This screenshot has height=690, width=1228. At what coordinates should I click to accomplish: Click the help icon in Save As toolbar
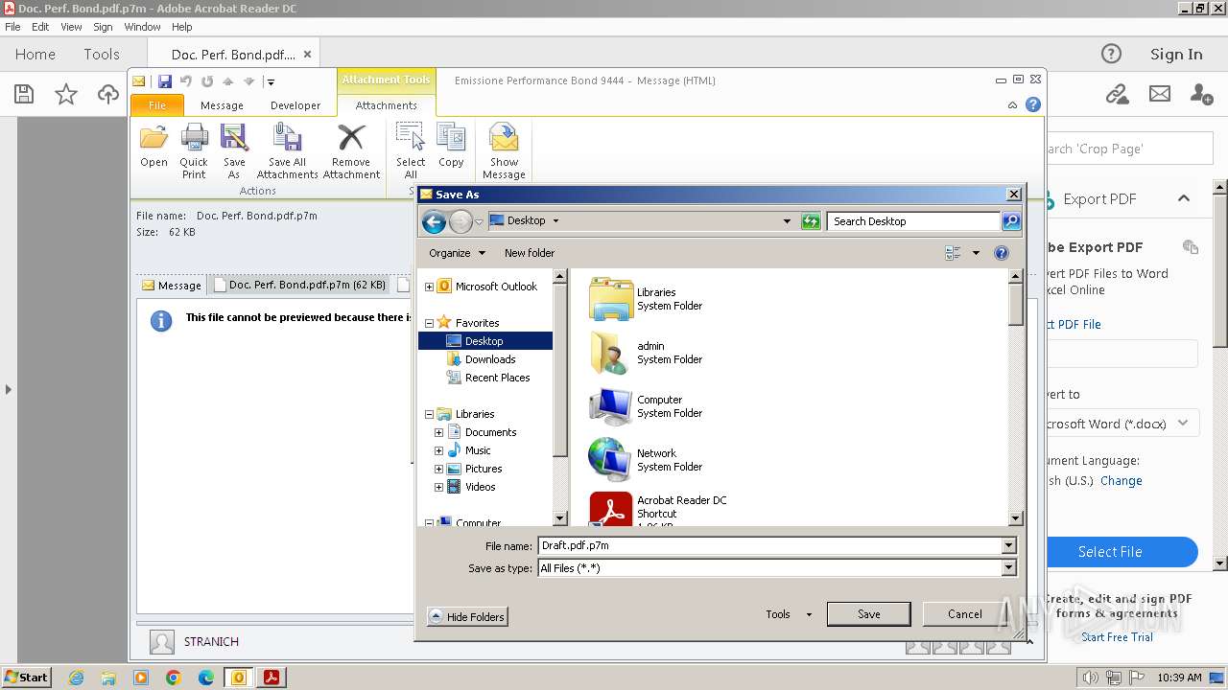1002,253
